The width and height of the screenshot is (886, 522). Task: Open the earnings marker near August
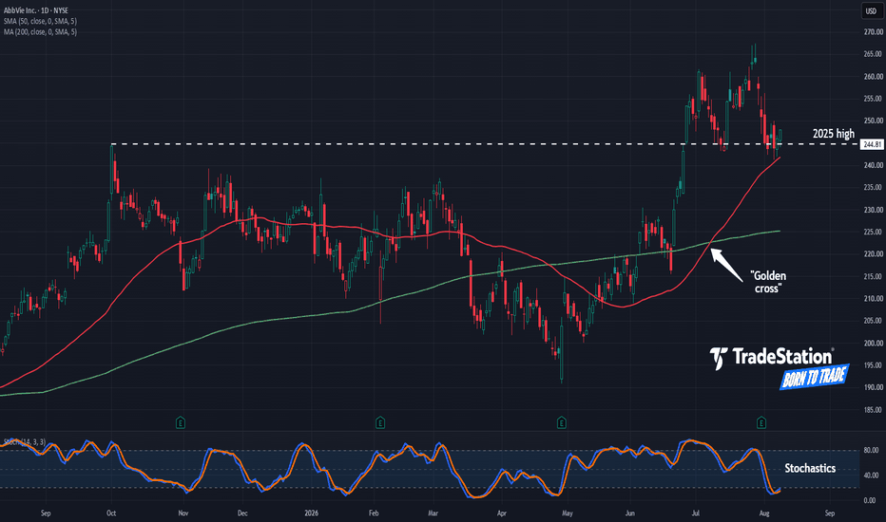click(x=761, y=422)
